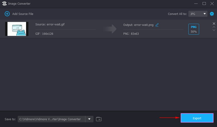Move the file down with the down chevron
The height and width of the screenshot is (127, 217).
[x=214, y=30]
